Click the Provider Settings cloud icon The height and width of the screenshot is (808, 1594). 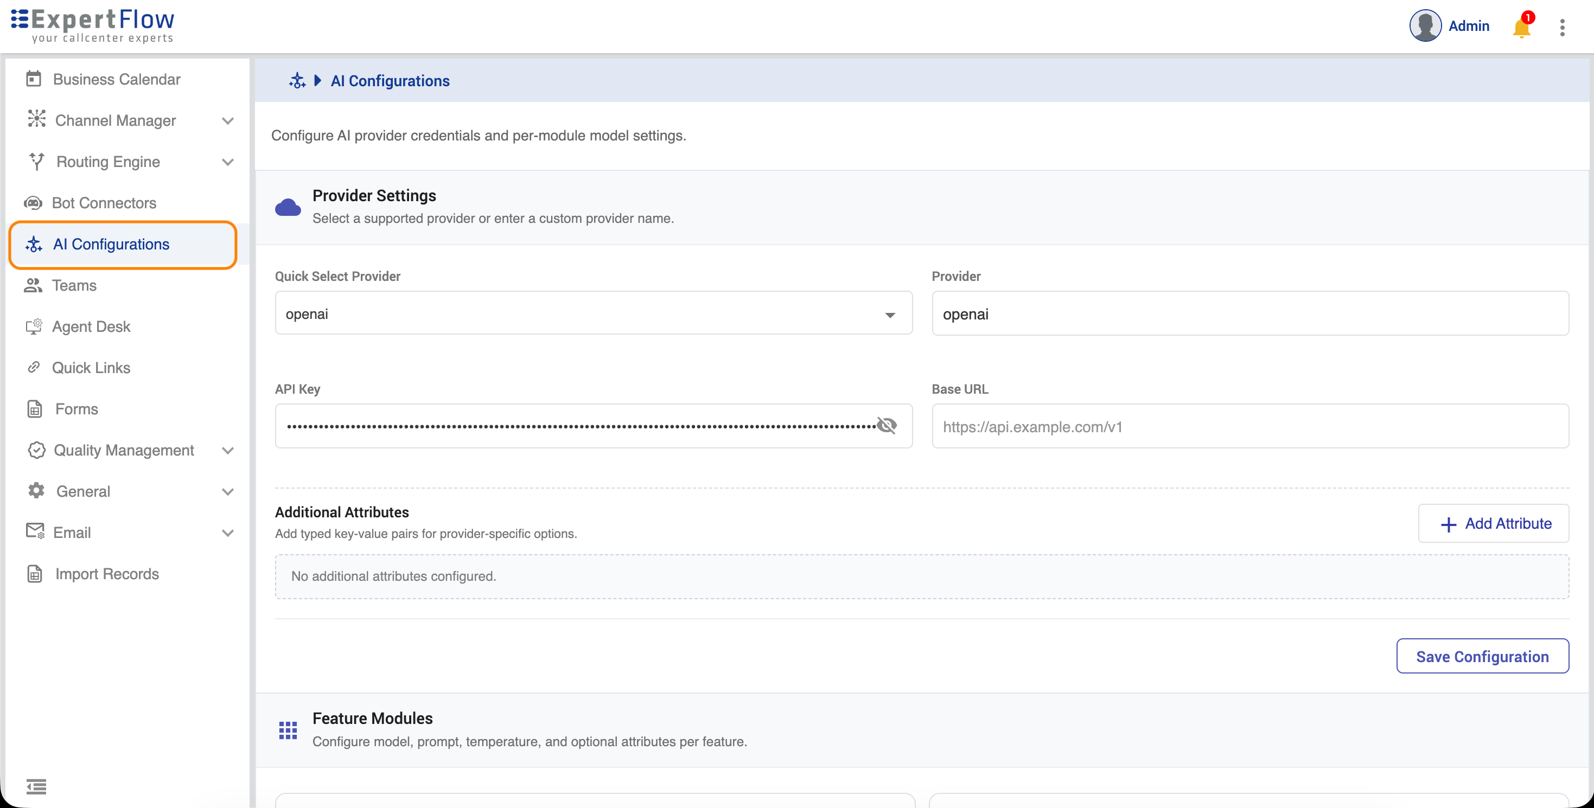pos(288,207)
